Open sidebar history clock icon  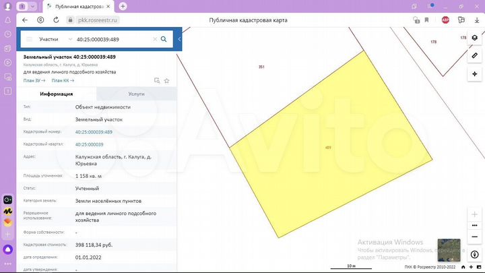(x=8, y=34)
